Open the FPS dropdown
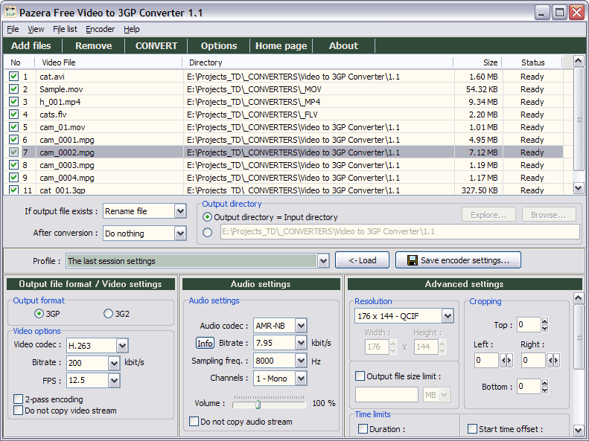The height and width of the screenshot is (441, 589). coord(114,381)
